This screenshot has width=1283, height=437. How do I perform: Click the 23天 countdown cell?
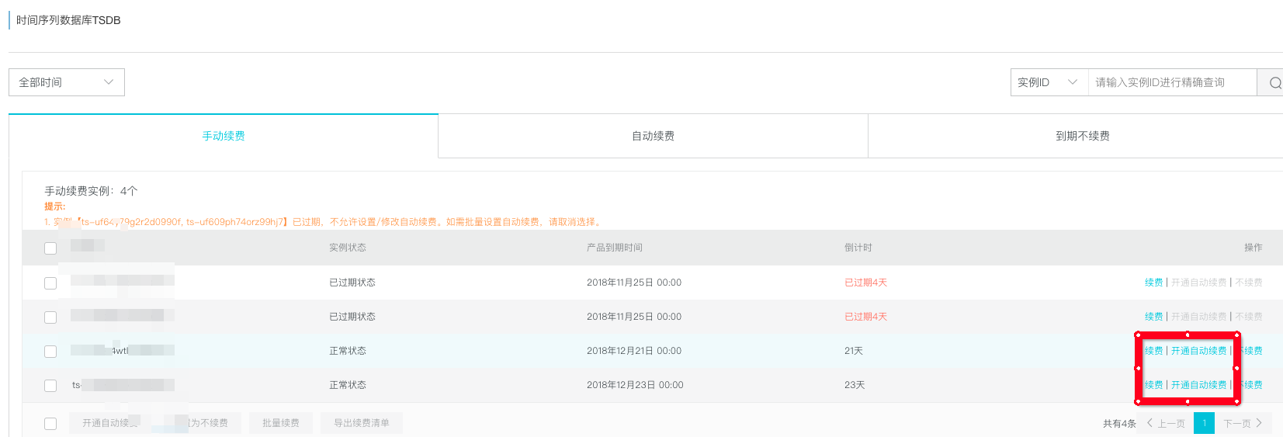click(x=854, y=385)
